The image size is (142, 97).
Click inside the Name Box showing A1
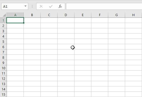click(x=13, y=6)
